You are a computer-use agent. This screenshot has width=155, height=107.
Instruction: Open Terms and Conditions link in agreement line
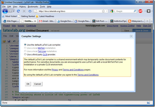click(88, 75)
